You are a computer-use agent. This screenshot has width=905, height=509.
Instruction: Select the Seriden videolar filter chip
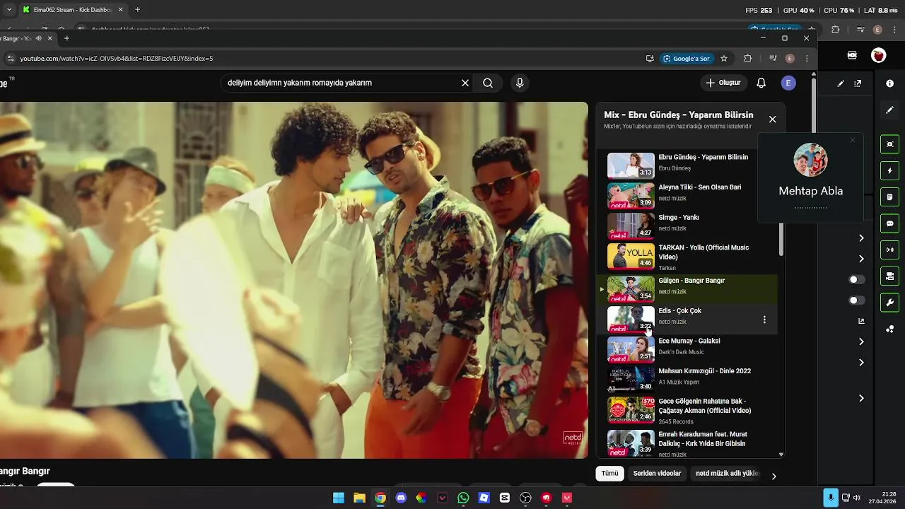click(657, 474)
